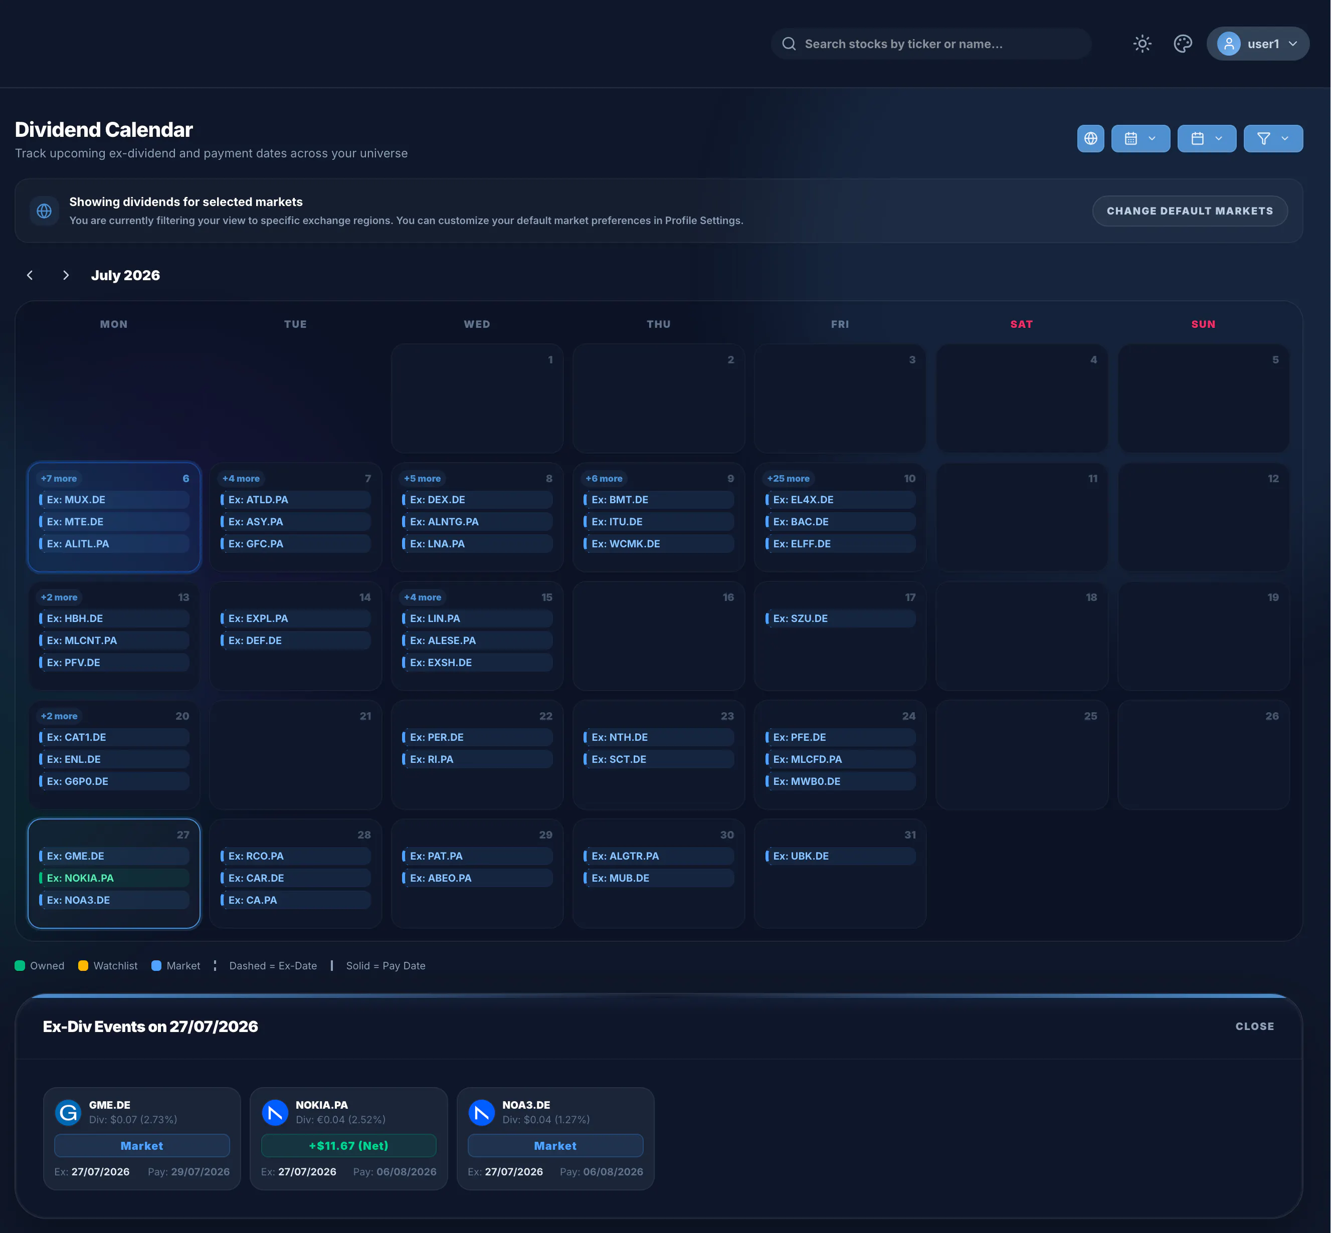Select day 1 calendar cell
Screen dimensions: 1331x1233
[477, 398]
